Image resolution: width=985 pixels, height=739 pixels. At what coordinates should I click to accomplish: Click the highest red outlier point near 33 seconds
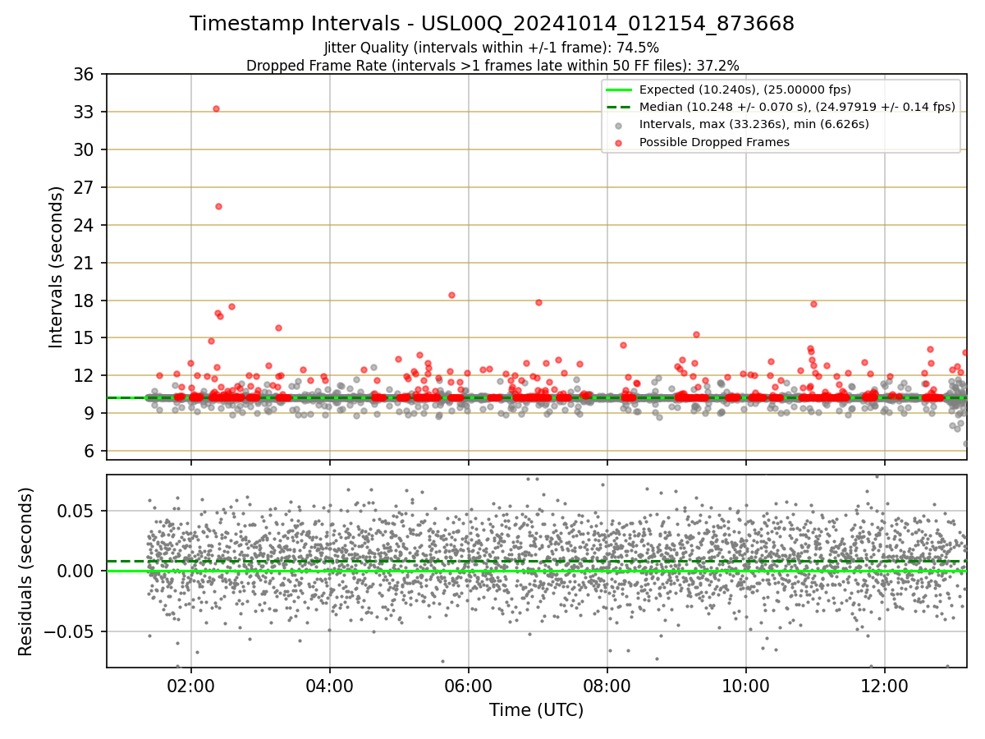coord(216,108)
